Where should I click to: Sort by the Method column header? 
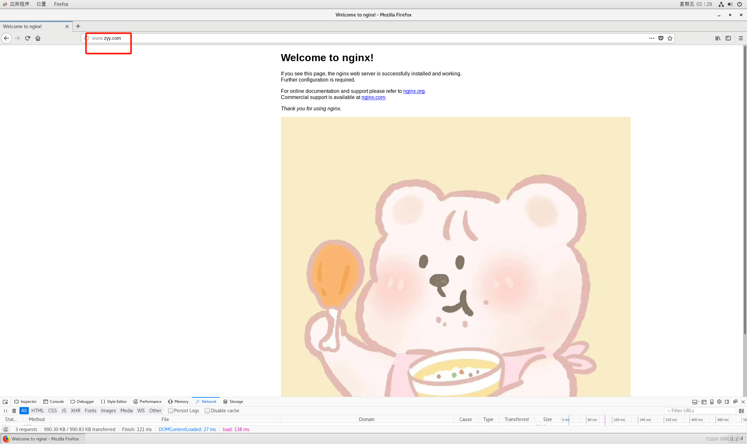coord(37,419)
